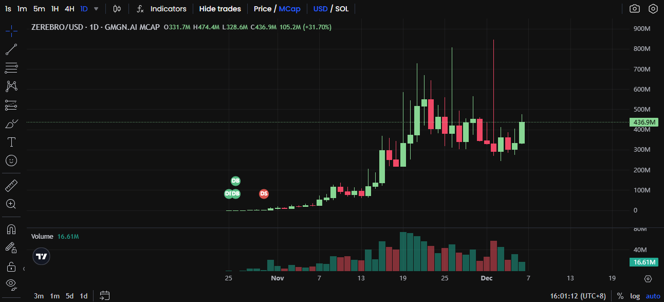Switch to the 4H timeframe
The image size is (664, 302).
[69, 9]
